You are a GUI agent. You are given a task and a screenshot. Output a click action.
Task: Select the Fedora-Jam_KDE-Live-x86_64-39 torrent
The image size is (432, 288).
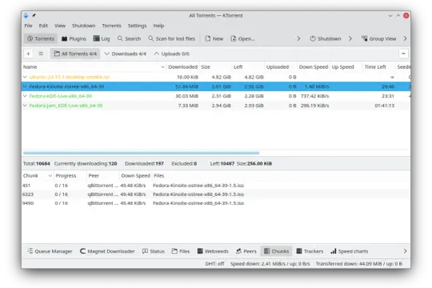click(216, 106)
